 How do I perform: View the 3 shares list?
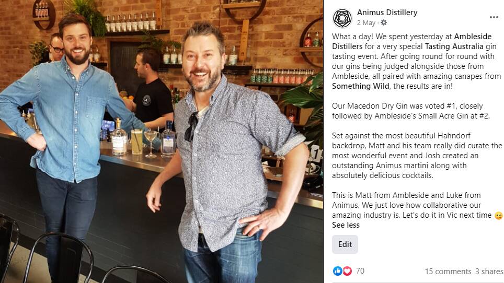coord(489,272)
